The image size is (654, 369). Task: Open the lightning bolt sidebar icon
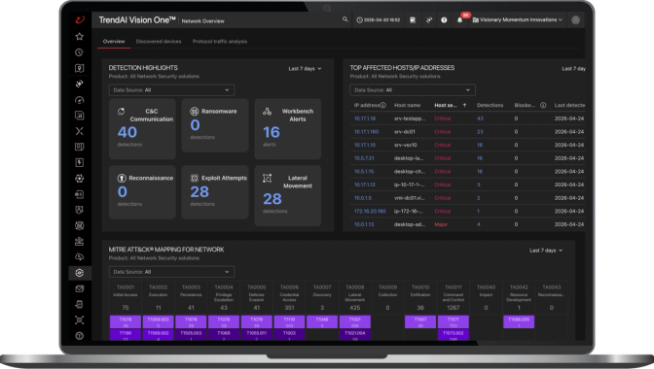click(79, 163)
